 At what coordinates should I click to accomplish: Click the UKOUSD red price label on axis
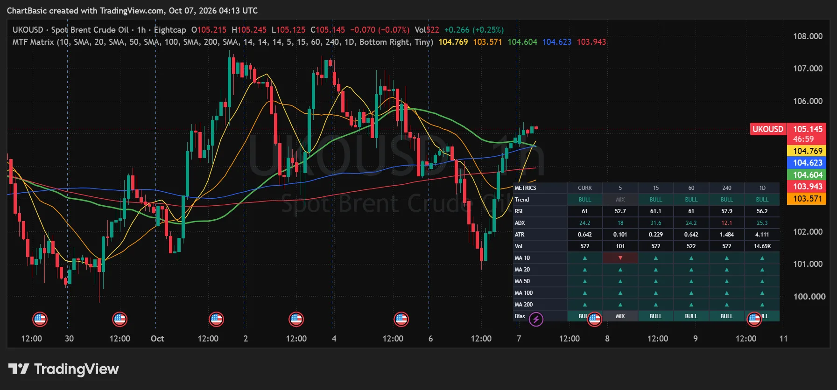767,129
